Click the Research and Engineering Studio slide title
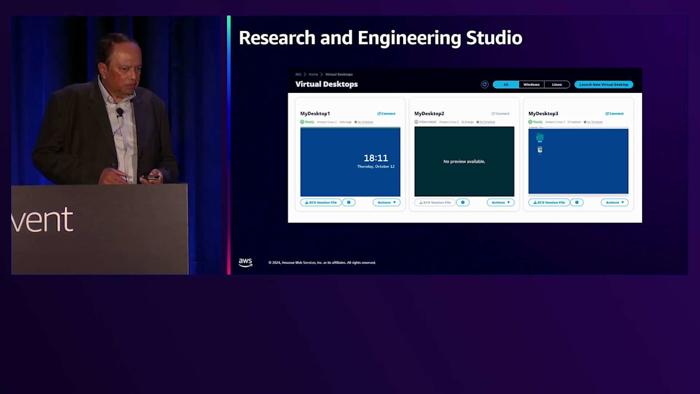The image size is (700, 394). 380,39
